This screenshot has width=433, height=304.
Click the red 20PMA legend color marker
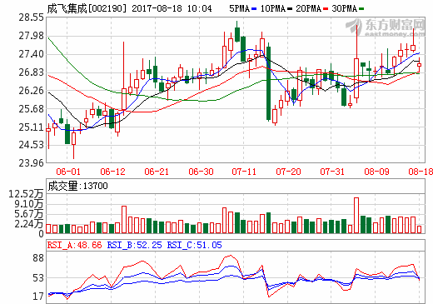[326, 9]
